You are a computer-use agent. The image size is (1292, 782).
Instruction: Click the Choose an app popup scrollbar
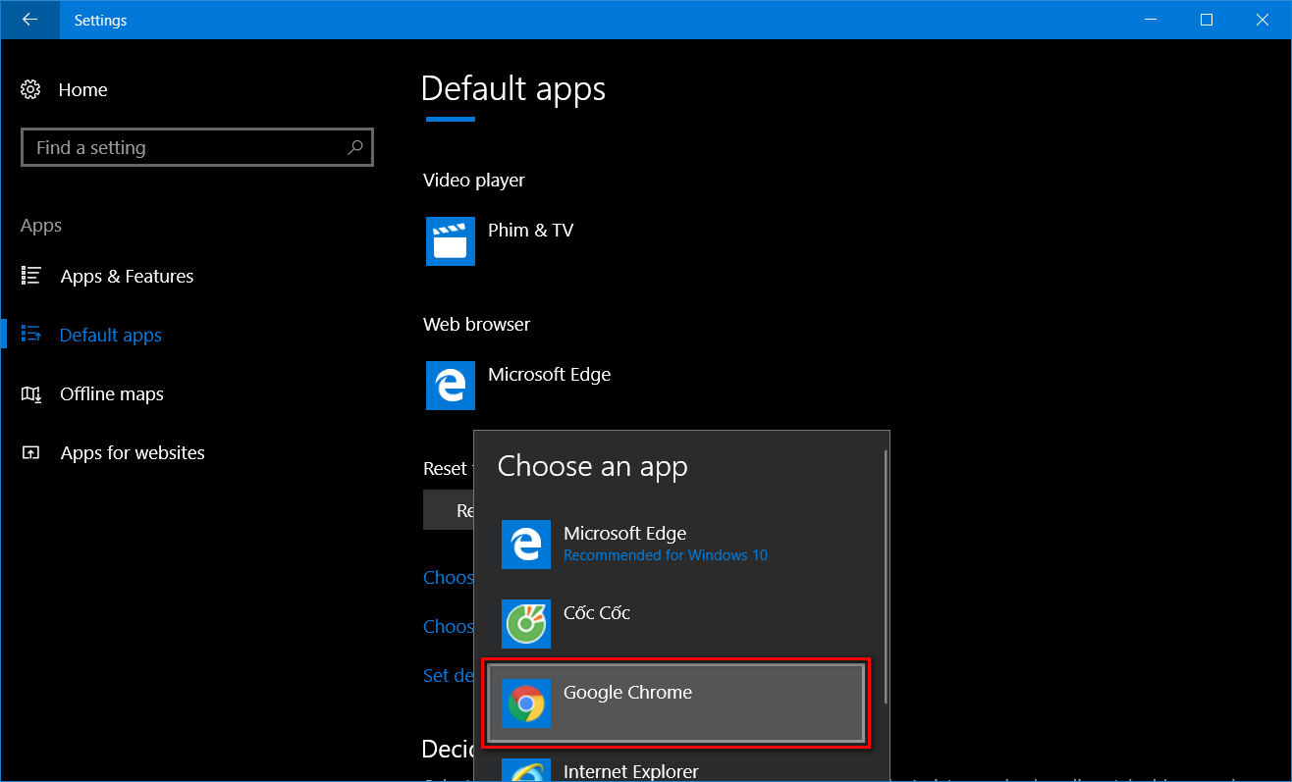click(886, 576)
